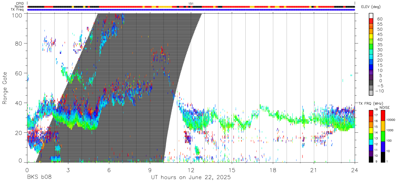Click the black bottom segment of TX FRQ bar
The image size is (399, 184).
click(371, 160)
